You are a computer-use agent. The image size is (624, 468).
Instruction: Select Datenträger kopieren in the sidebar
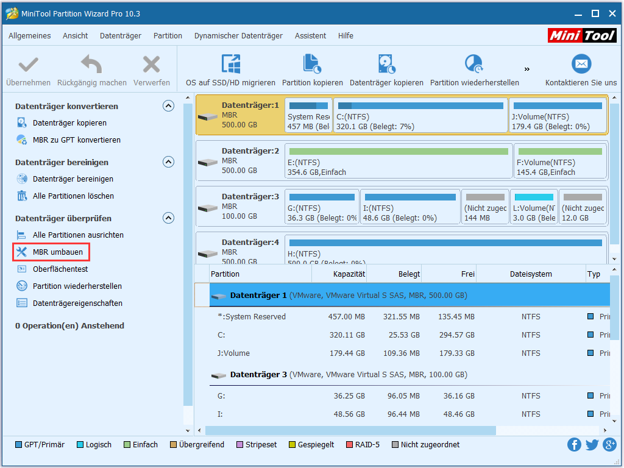pyautogui.click(x=69, y=123)
